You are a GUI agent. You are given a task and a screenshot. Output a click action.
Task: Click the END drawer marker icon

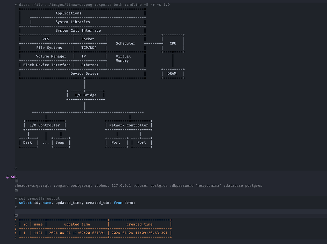[x=16, y=190]
